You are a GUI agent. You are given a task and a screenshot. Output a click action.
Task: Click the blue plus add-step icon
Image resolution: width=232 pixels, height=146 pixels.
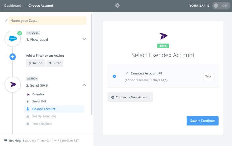point(13,57)
